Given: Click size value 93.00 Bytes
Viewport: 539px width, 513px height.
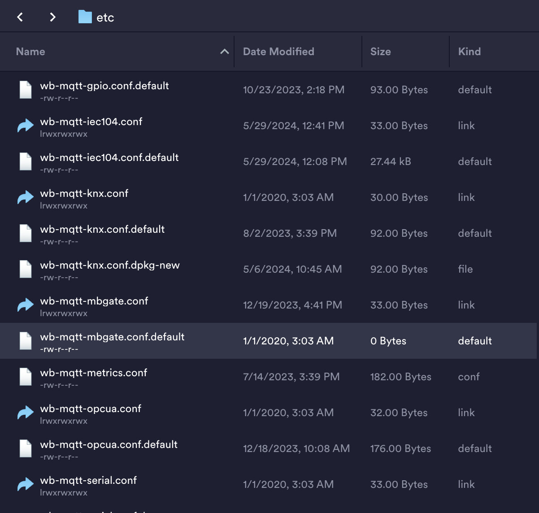Looking at the screenshot, I should coord(399,90).
